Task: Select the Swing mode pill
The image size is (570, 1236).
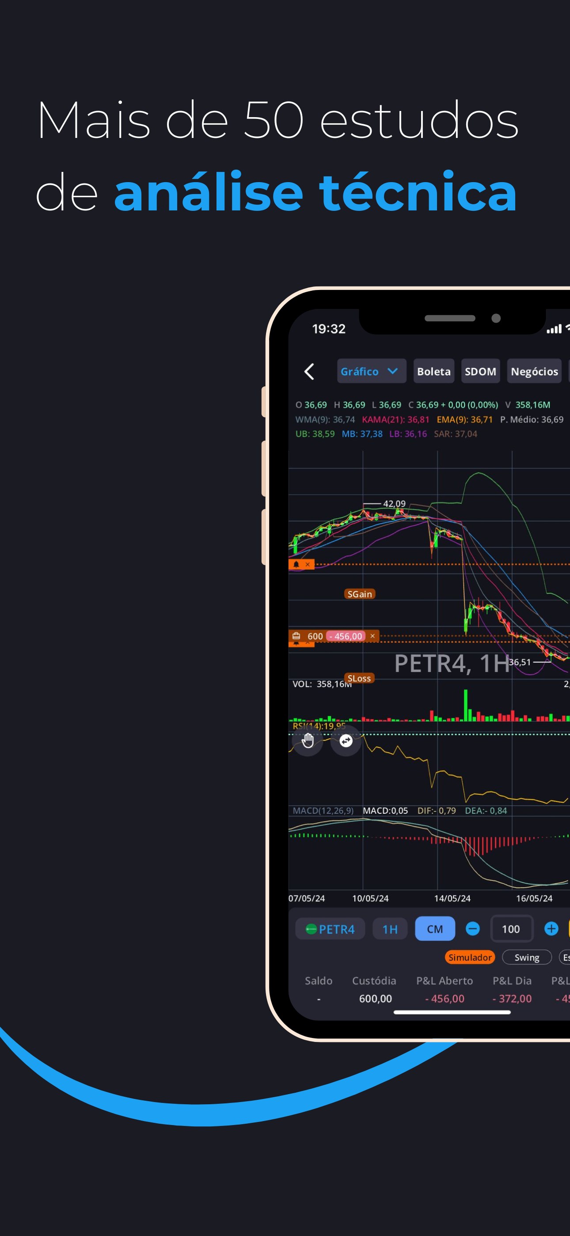Action: [527, 957]
